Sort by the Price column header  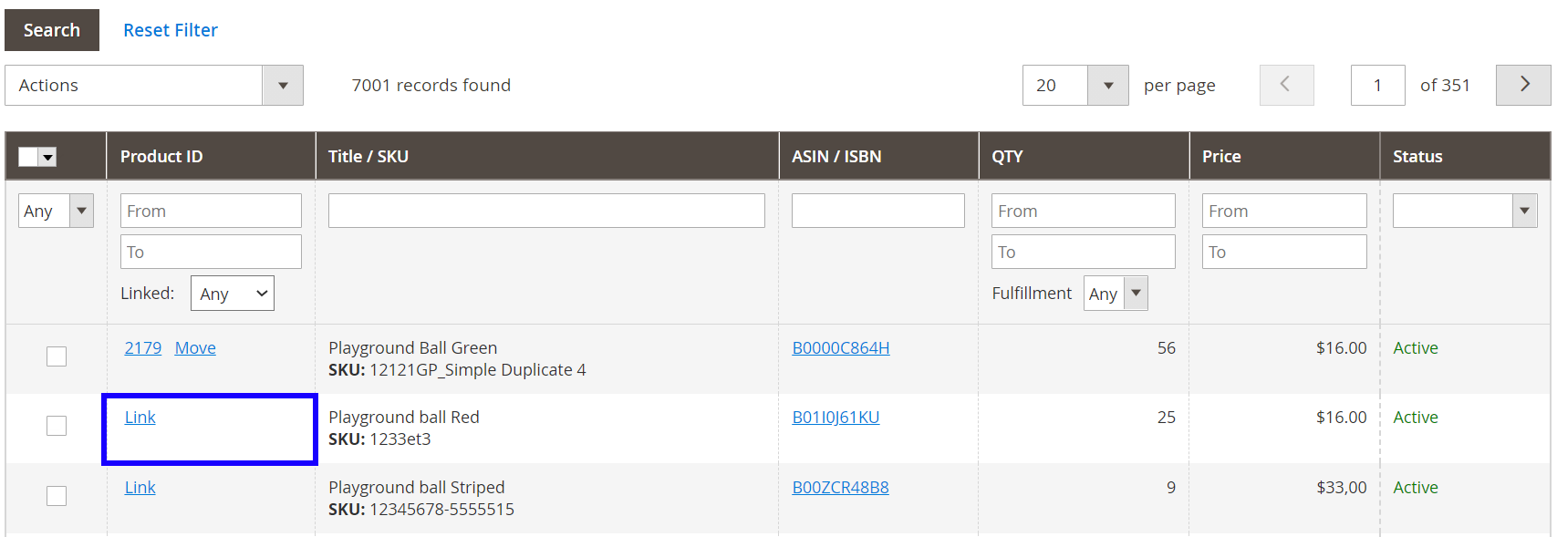[x=1221, y=156]
